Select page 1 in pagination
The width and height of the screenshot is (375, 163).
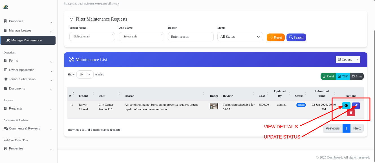[346, 128]
